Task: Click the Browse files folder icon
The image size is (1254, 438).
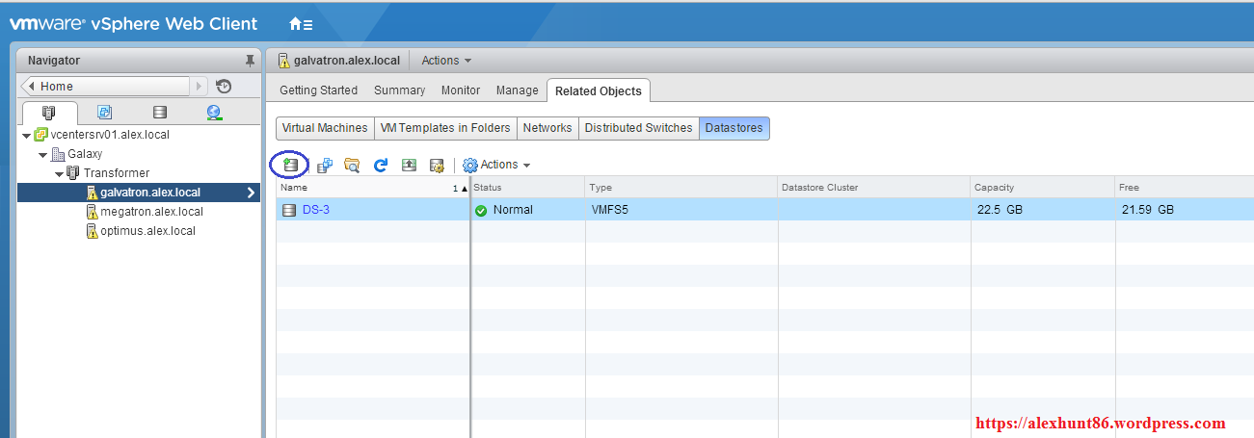Action: click(x=353, y=166)
